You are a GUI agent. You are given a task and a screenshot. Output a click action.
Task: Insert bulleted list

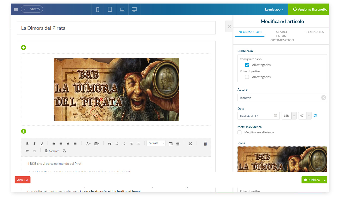coord(117,144)
